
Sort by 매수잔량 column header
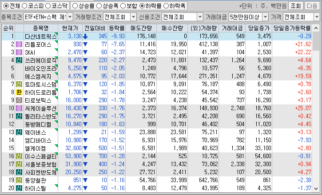click(172, 28)
